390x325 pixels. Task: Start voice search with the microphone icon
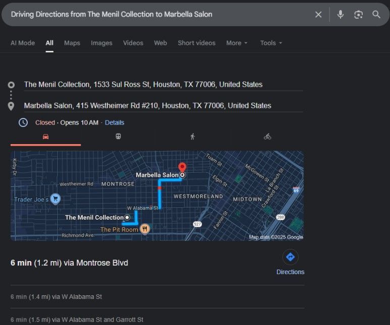click(340, 15)
